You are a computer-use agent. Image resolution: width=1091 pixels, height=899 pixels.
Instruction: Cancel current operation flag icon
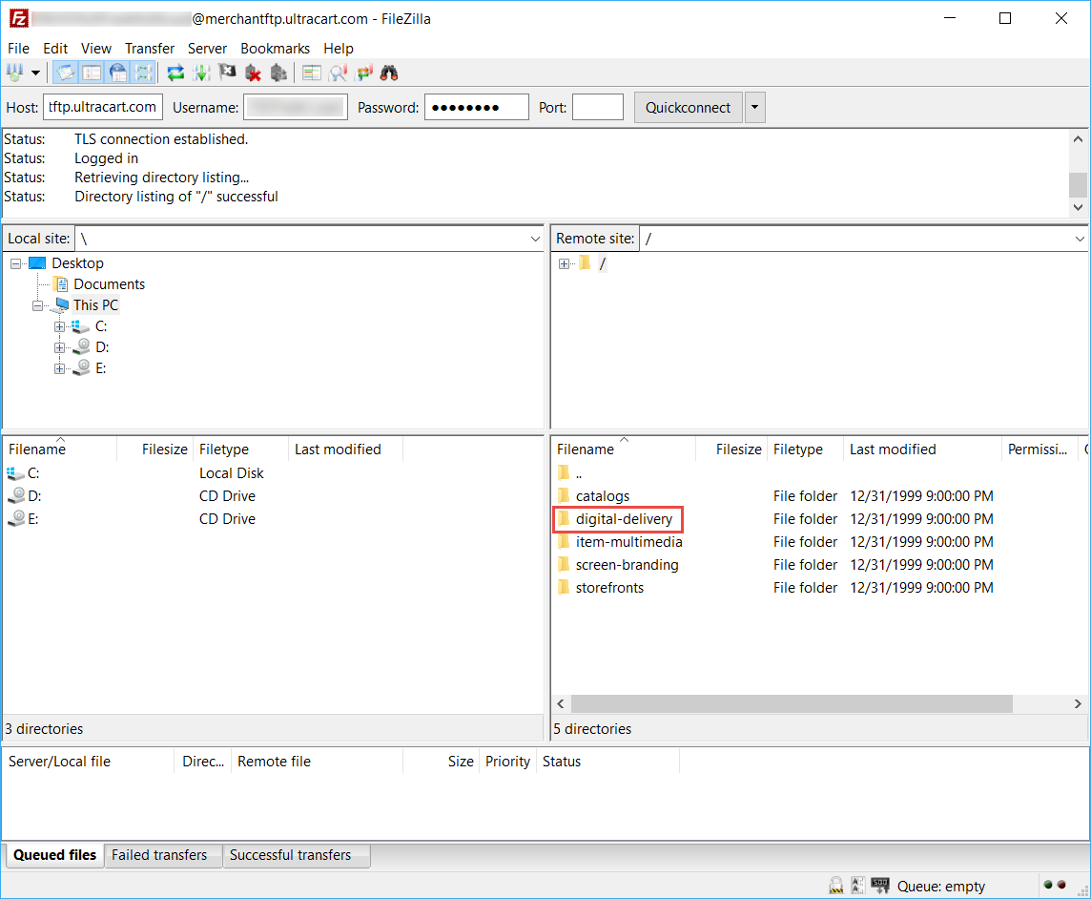(228, 73)
